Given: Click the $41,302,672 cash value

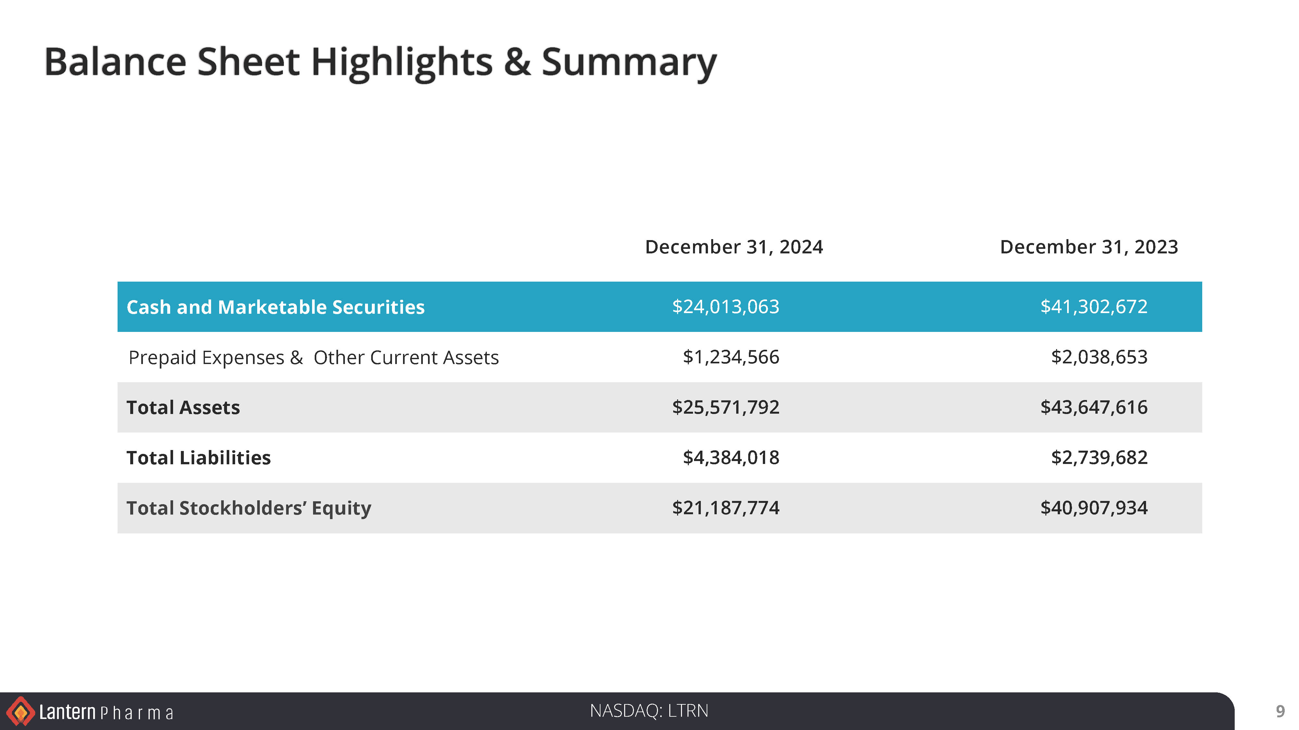Looking at the screenshot, I should click(x=1094, y=306).
